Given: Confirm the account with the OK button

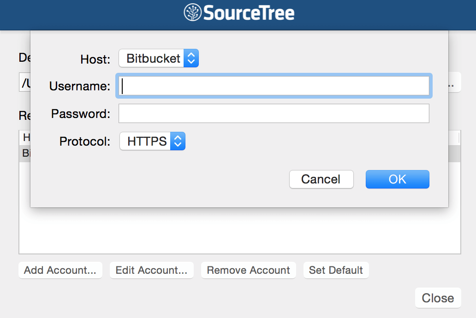Looking at the screenshot, I should pyautogui.click(x=398, y=179).
